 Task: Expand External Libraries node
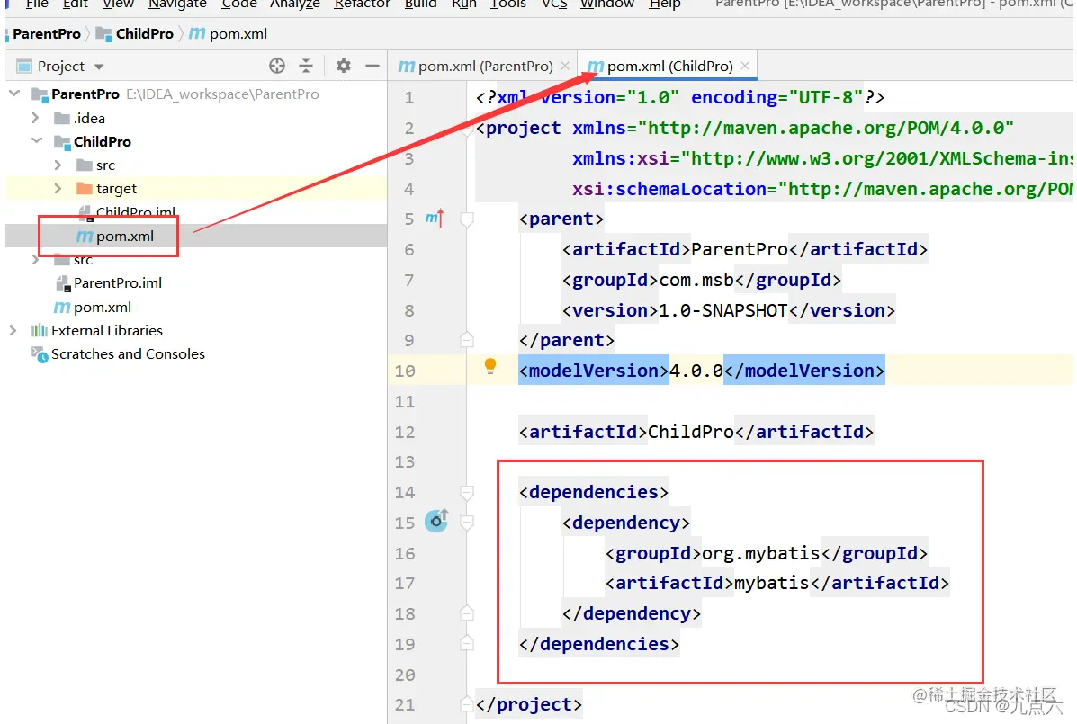pos(13,330)
